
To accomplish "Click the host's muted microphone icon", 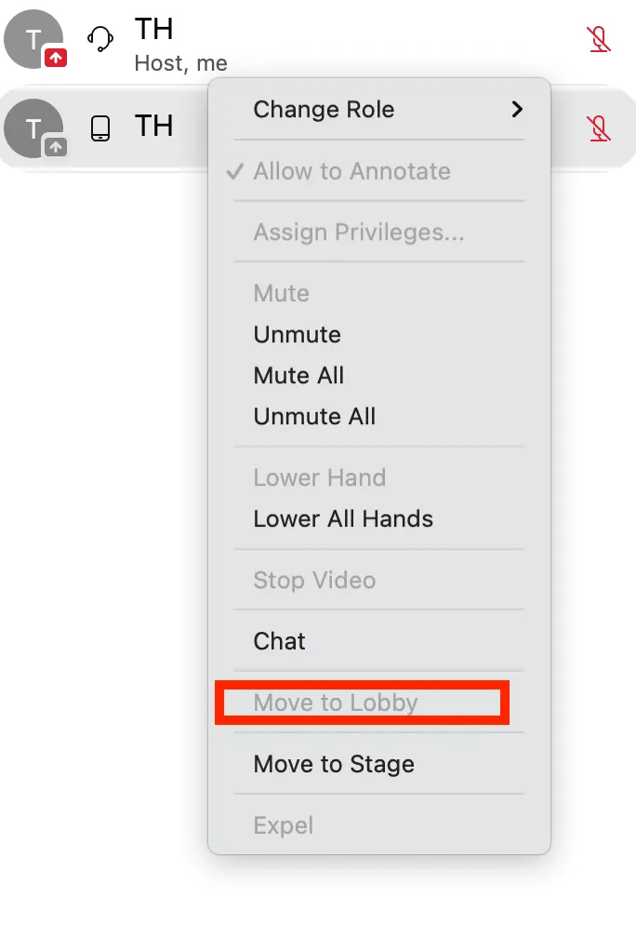I will click(599, 39).
